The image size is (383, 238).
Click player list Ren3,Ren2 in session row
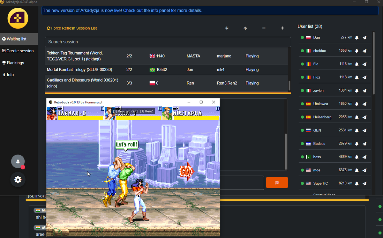click(227, 83)
